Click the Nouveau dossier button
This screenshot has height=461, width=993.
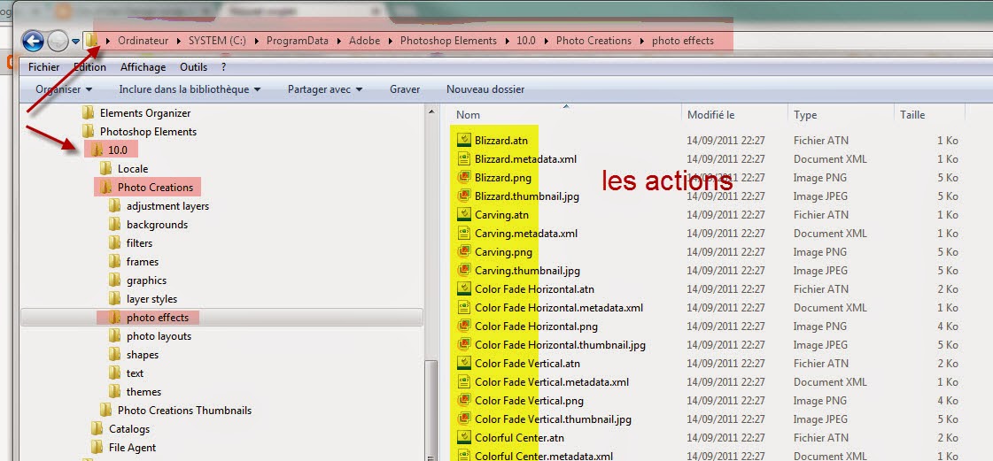point(485,89)
